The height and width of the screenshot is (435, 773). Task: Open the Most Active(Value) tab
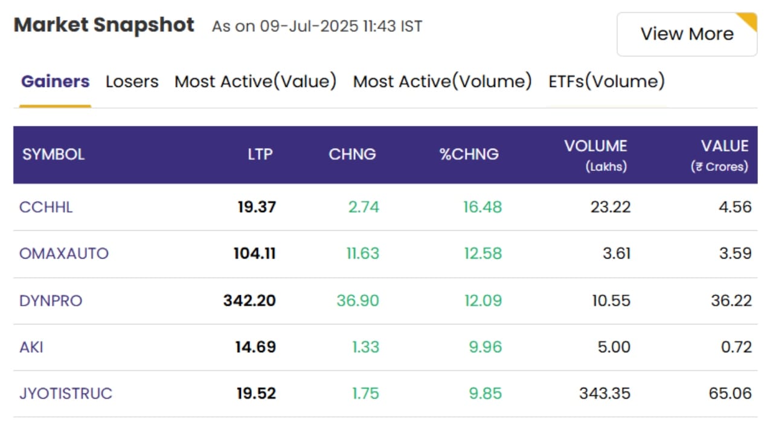tap(255, 82)
